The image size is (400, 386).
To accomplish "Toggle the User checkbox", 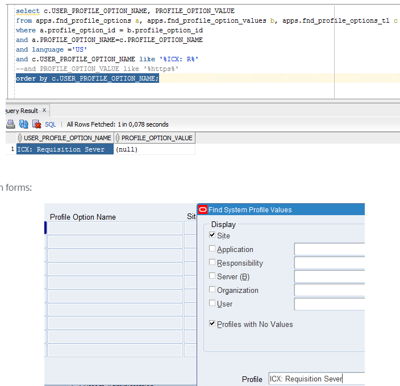I will (213, 303).
